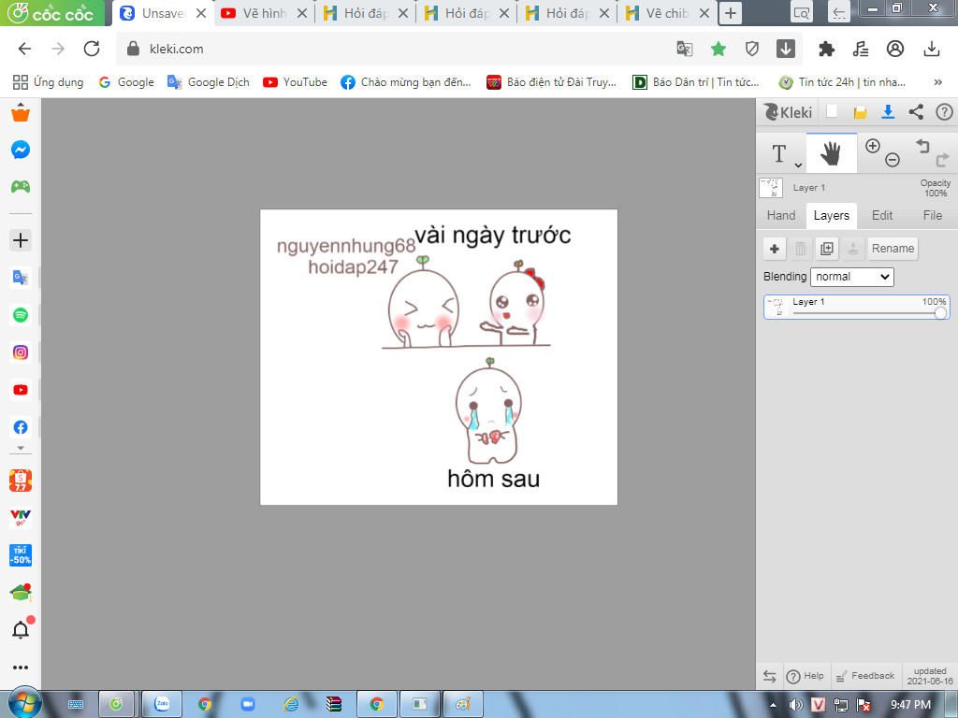This screenshot has width=958, height=718.
Task: Open the games controller sidebar icon
Action: (x=21, y=186)
